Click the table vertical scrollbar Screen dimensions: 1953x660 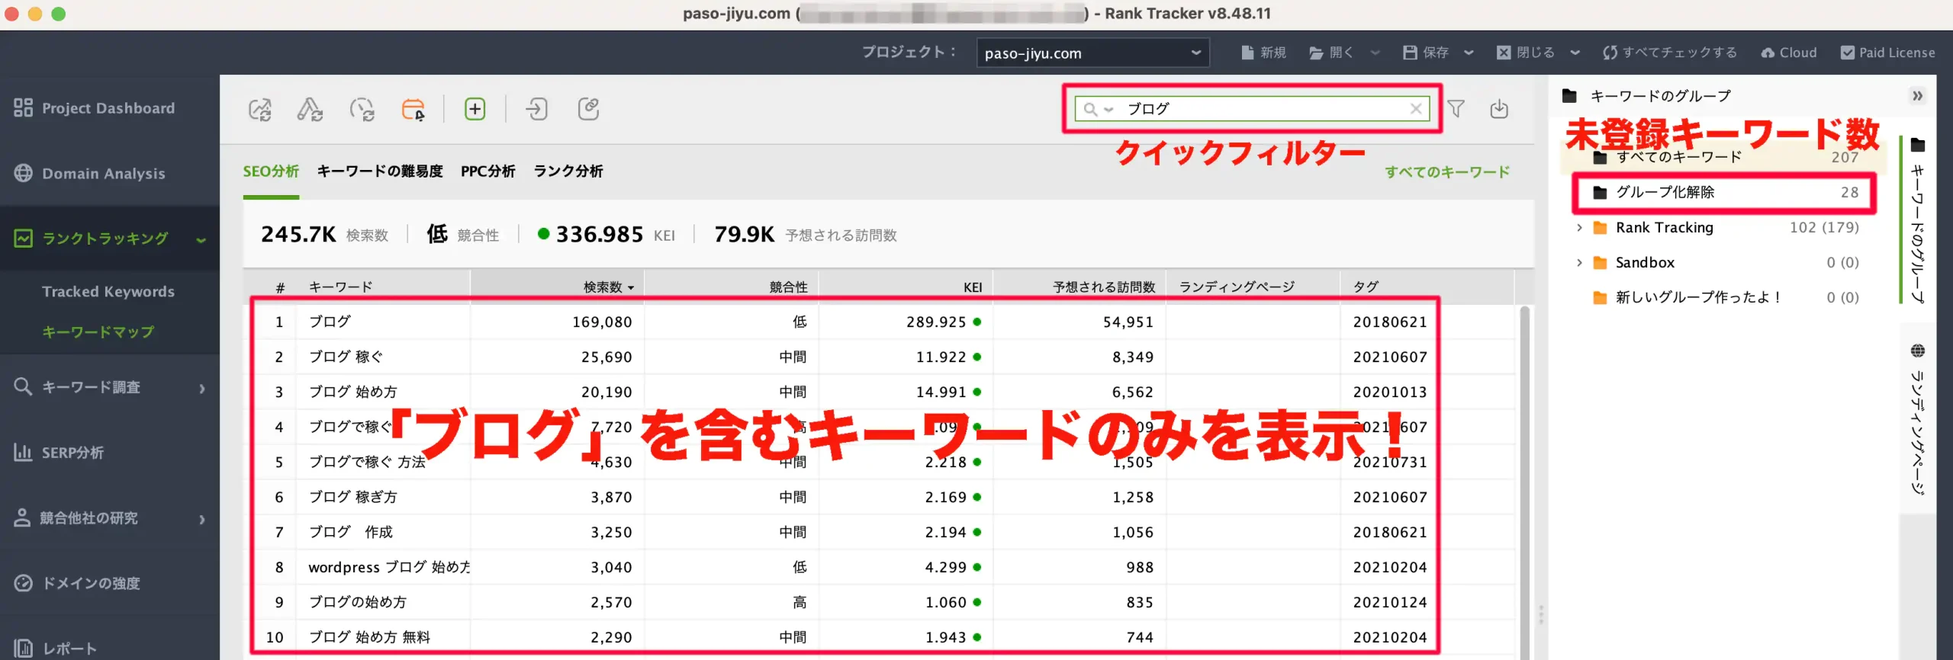pos(1524,482)
